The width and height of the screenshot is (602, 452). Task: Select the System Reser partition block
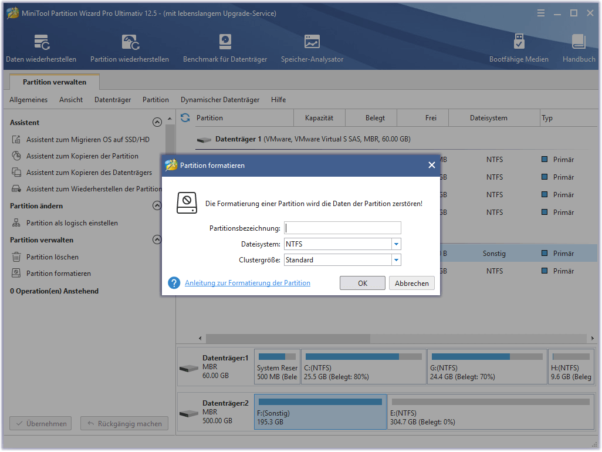tap(277, 366)
